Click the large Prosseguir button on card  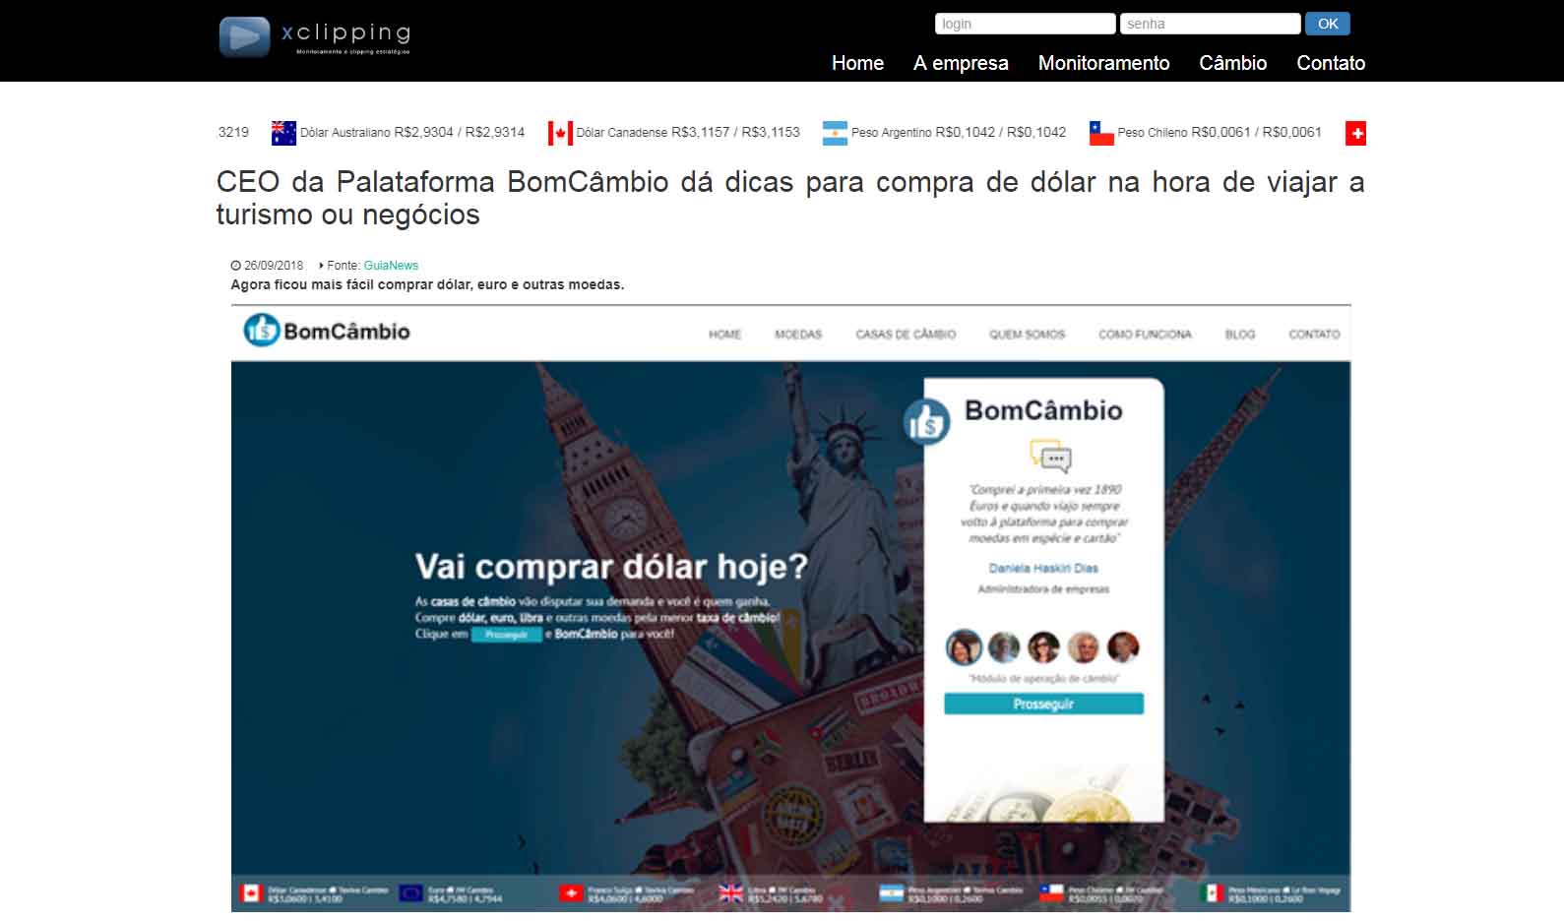(x=1043, y=704)
